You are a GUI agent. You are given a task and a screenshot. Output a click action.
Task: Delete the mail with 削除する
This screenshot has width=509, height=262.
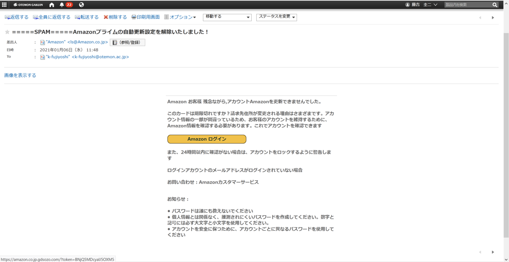click(115, 17)
